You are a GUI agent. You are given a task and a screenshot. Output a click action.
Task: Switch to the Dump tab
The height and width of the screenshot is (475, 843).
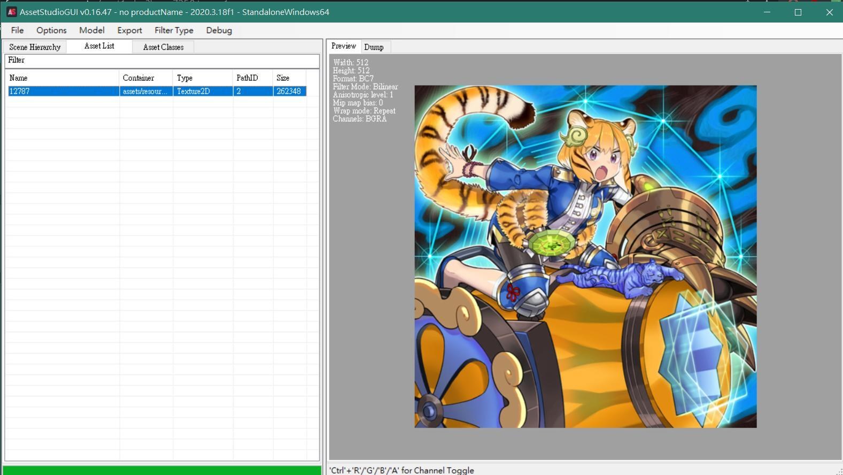[x=374, y=47]
